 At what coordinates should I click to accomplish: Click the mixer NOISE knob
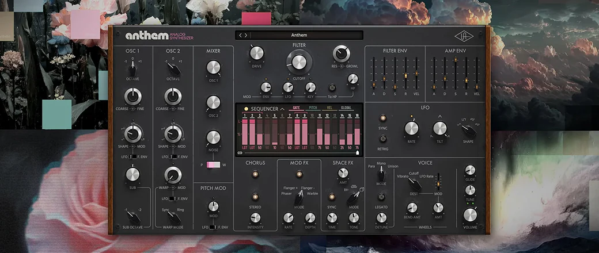[213, 137]
